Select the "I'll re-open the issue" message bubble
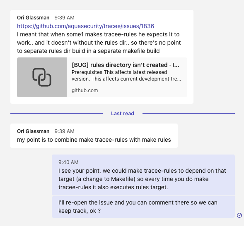This screenshot has width=244, height=226. [x=143, y=207]
